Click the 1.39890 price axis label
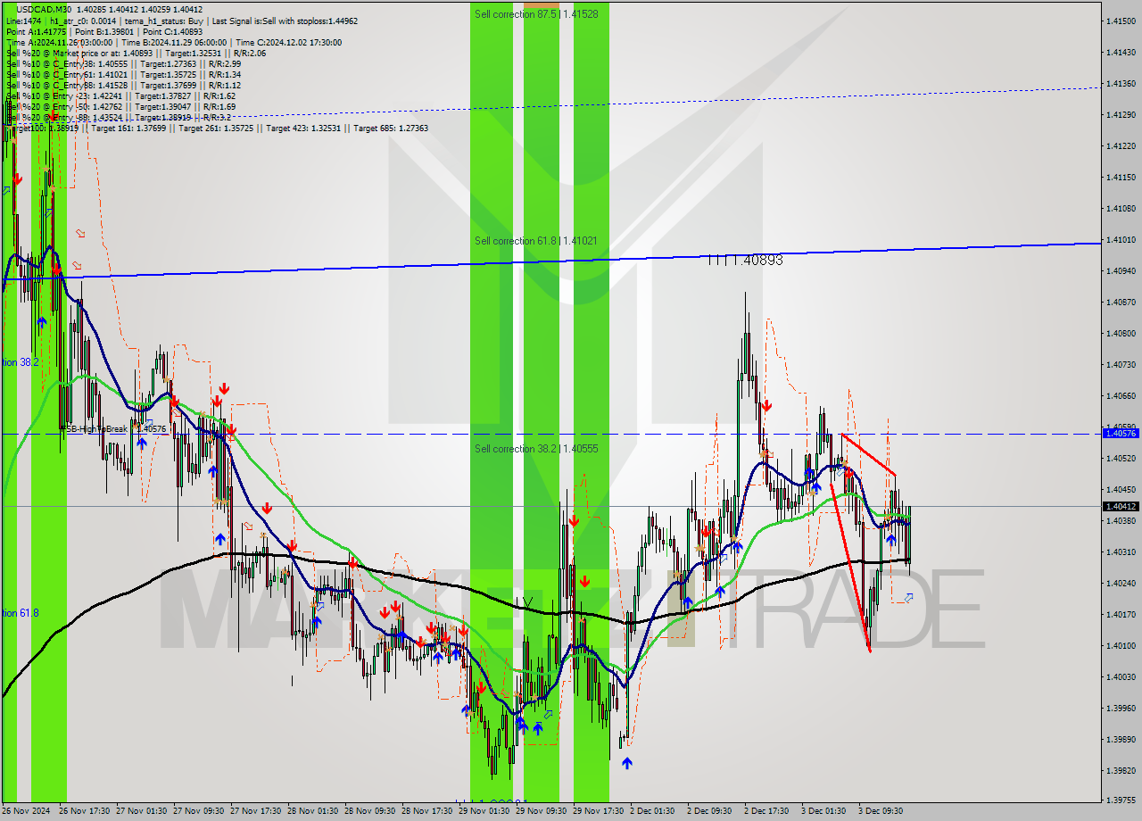Image resolution: width=1142 pixels, height=821 pixels. (1121, 739)
